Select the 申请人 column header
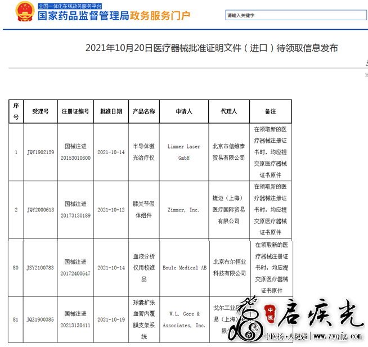The height and width of the screenshot is (347, 368). point(184,111)
